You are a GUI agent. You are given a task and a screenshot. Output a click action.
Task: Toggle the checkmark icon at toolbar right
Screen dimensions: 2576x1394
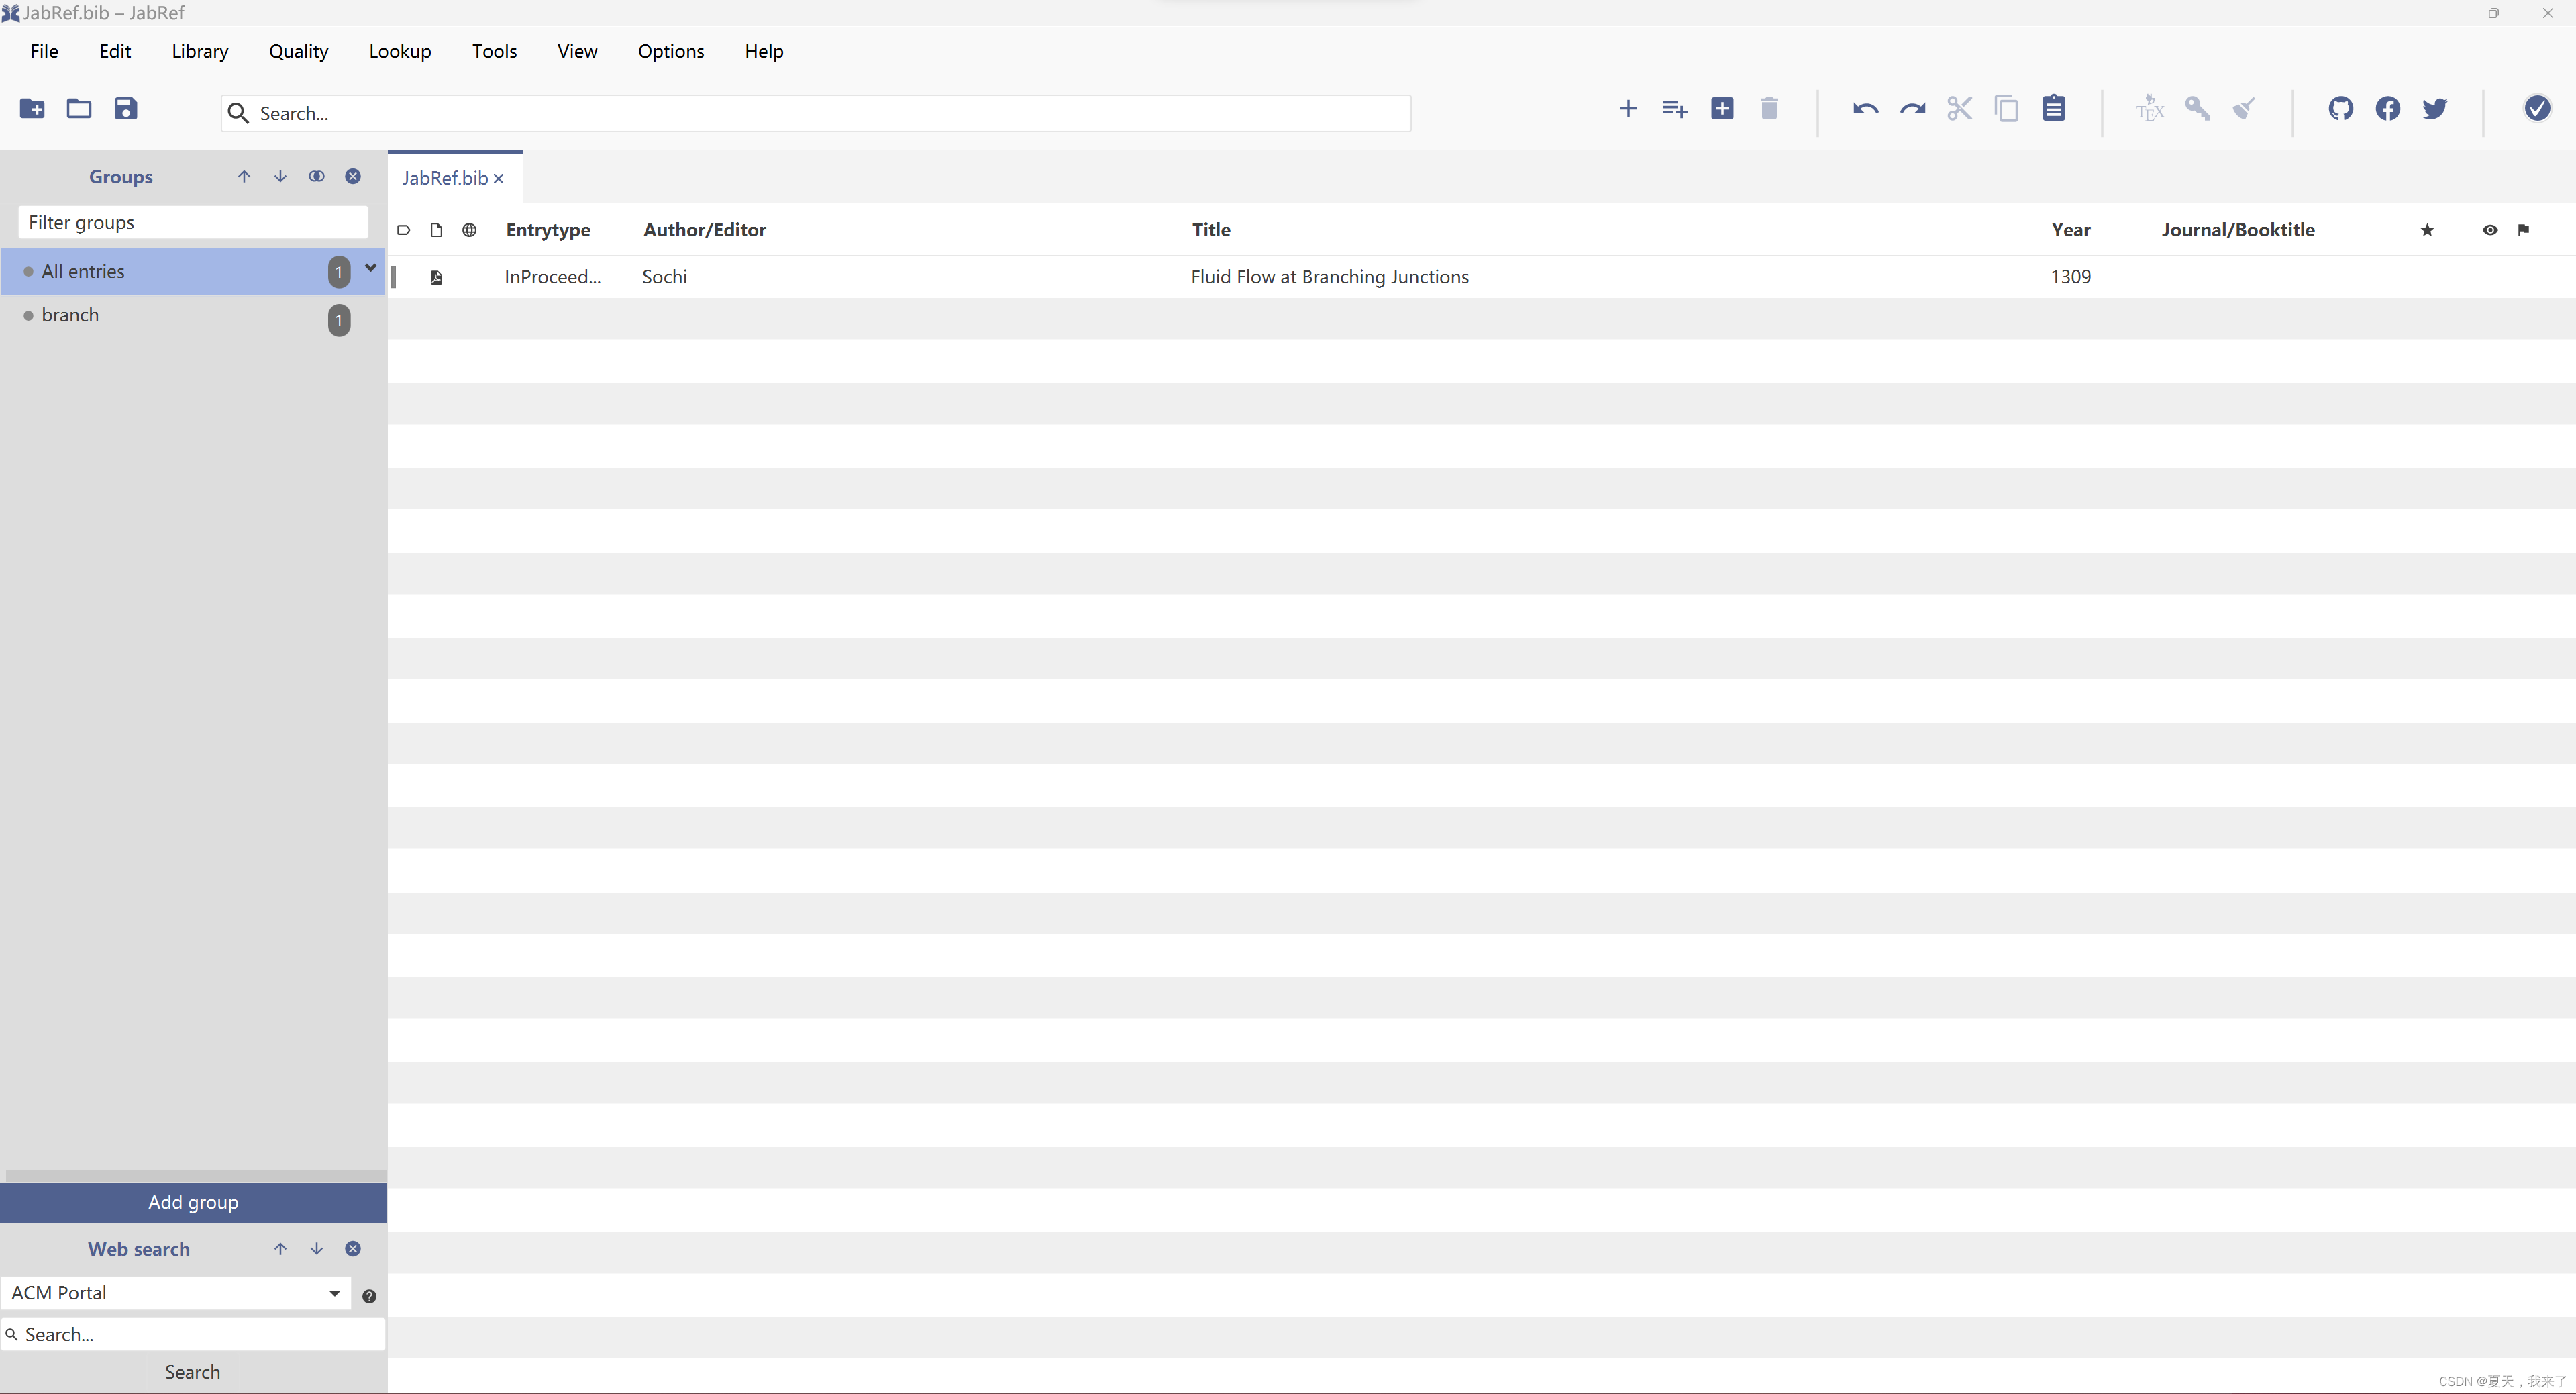pyautogui.click(x=2536, y=109)
